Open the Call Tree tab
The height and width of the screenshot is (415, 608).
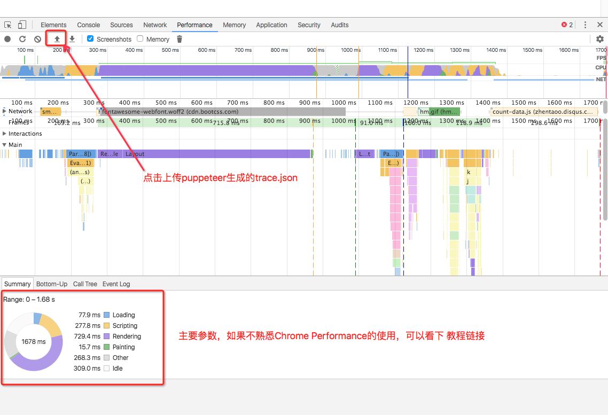85,284
